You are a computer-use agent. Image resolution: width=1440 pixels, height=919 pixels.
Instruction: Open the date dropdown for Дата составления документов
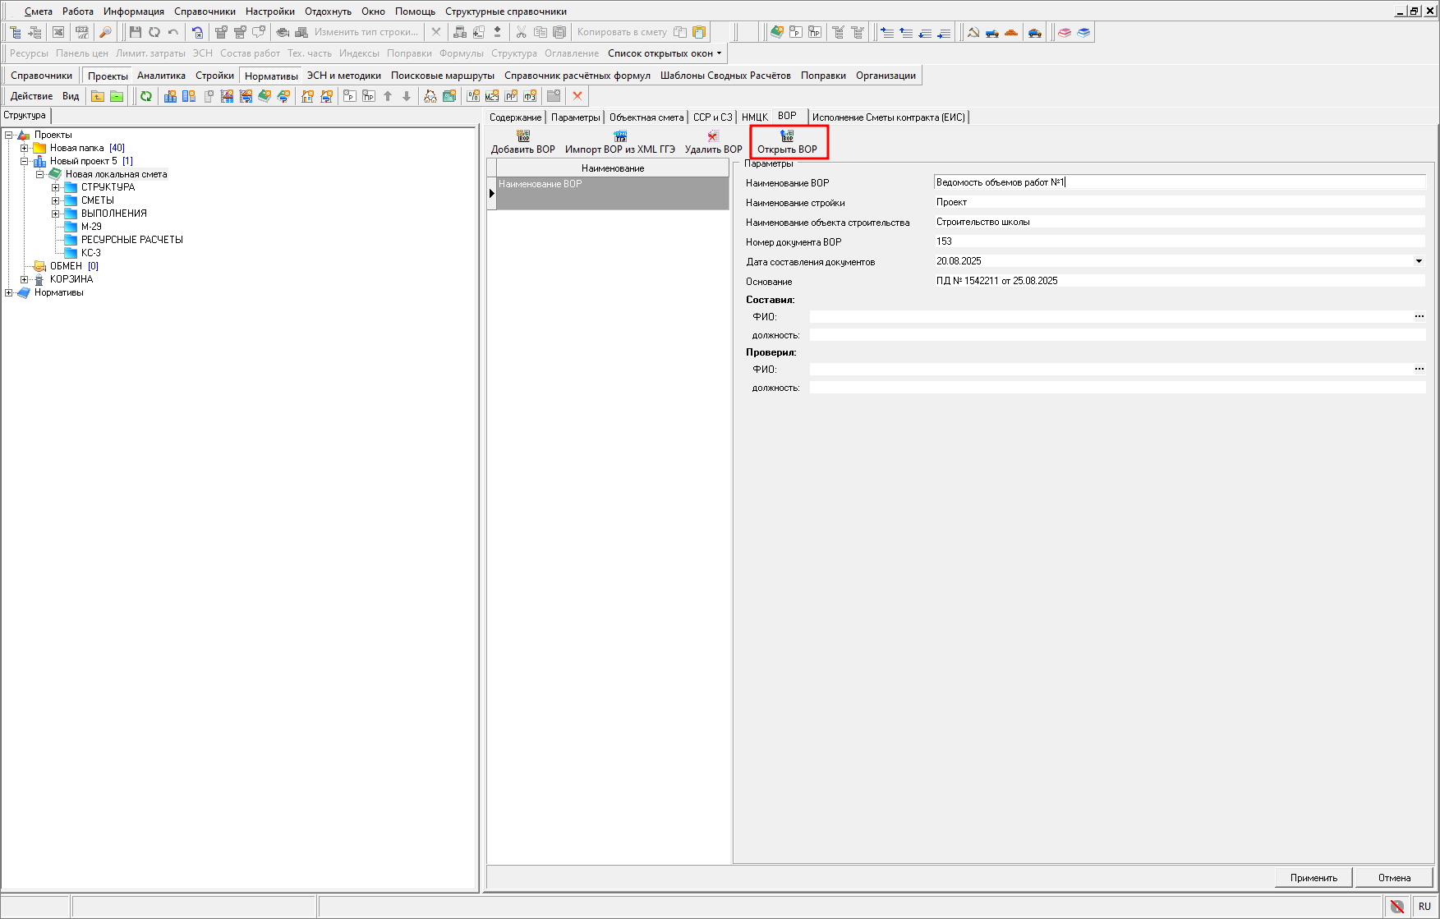click(x=1418, y=261)
